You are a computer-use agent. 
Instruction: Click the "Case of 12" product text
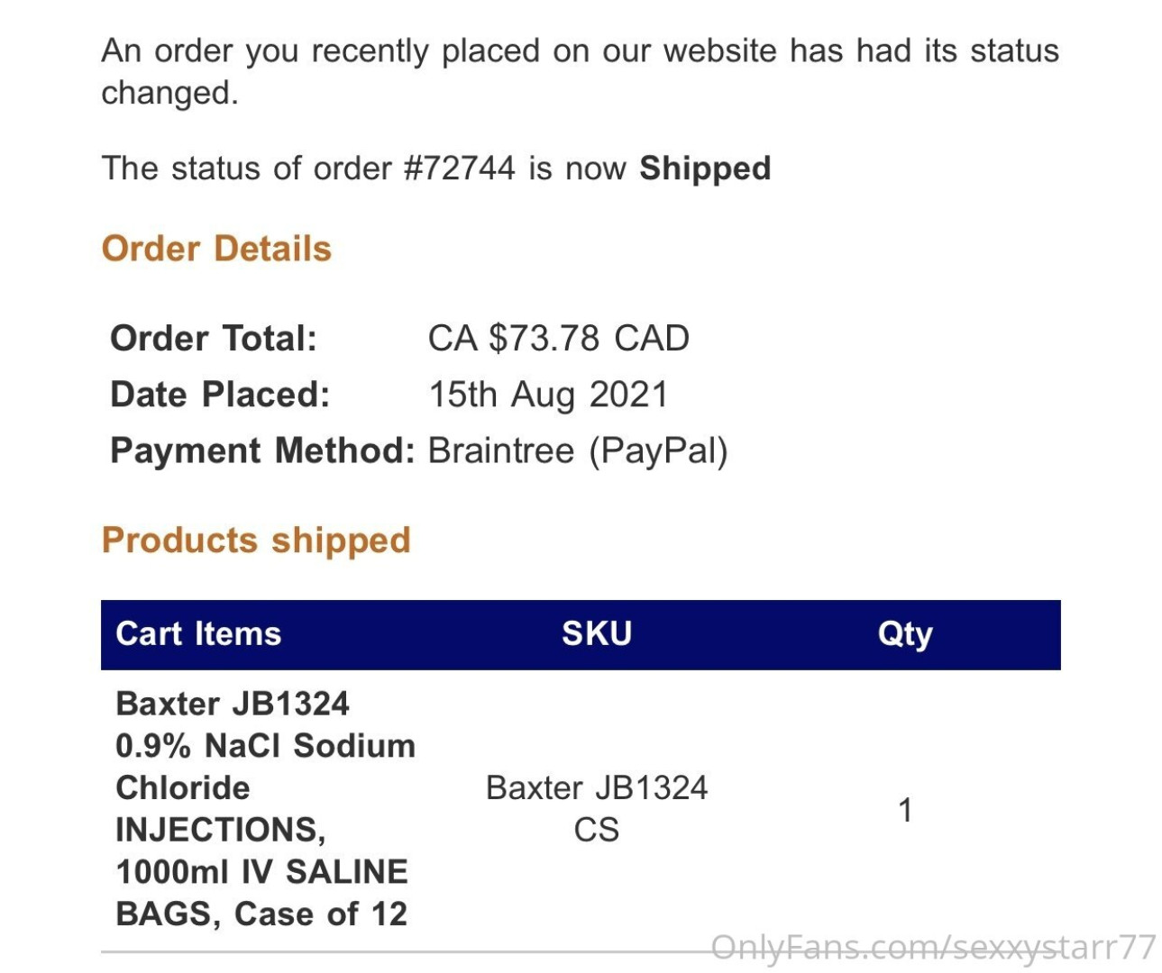point(321,914)
